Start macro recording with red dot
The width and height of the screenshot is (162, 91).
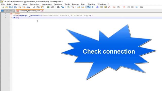tap(124, 7)
